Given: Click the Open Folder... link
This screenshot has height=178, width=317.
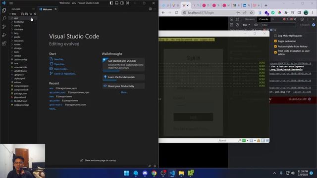Looking at the screenshot, I should [61, 69].
